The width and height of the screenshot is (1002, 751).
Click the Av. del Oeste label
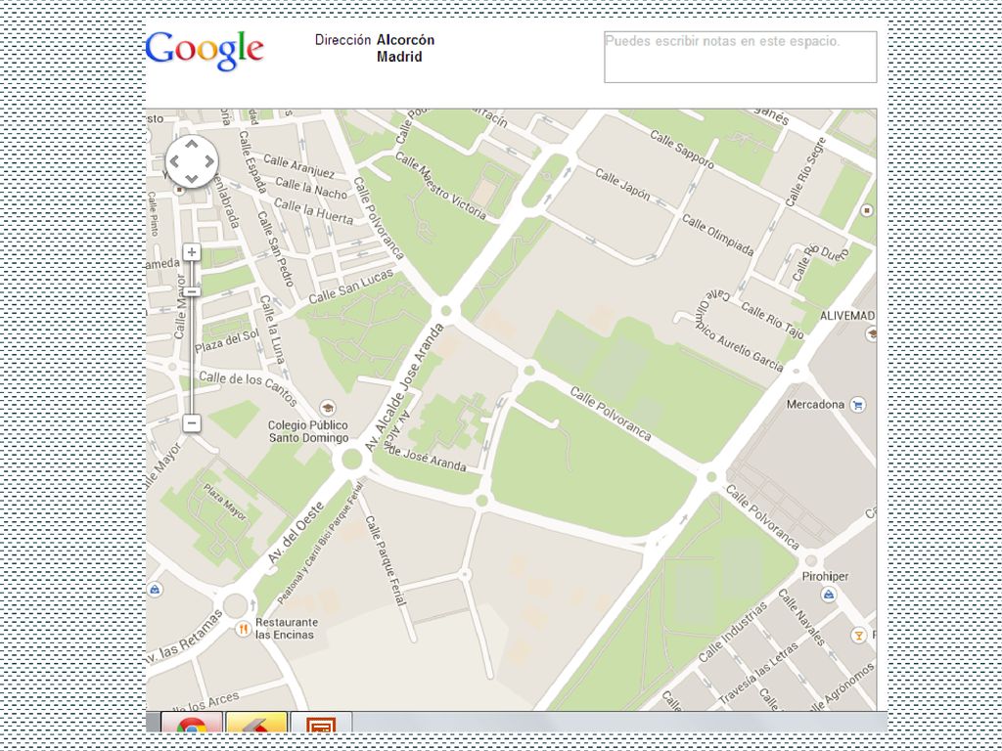(296, 533)
